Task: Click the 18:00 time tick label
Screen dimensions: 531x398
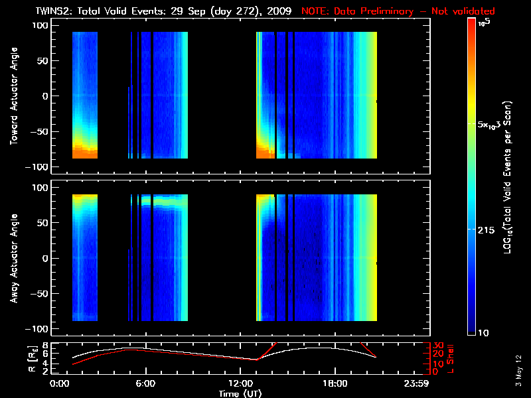Action: (335, 383)
